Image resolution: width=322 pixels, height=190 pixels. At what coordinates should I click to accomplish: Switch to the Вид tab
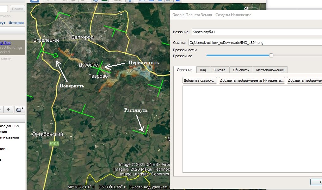[203, 70]
